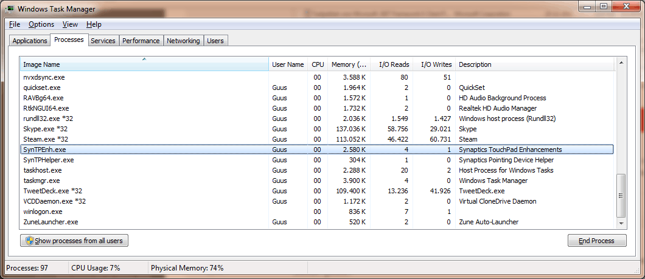The height and width of the screenshot is (279, 645).
Task: Click the CPU Usage: 7% status entry
Action: [96, 268]
